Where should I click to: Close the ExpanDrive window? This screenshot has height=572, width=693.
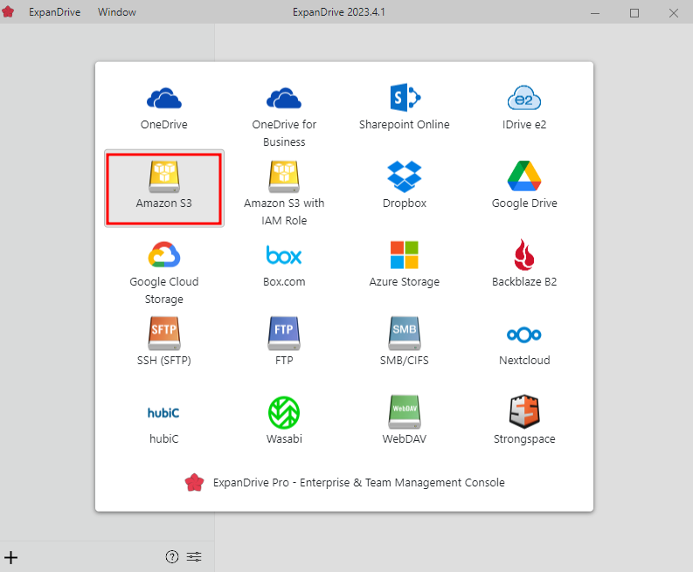(674, 13)
